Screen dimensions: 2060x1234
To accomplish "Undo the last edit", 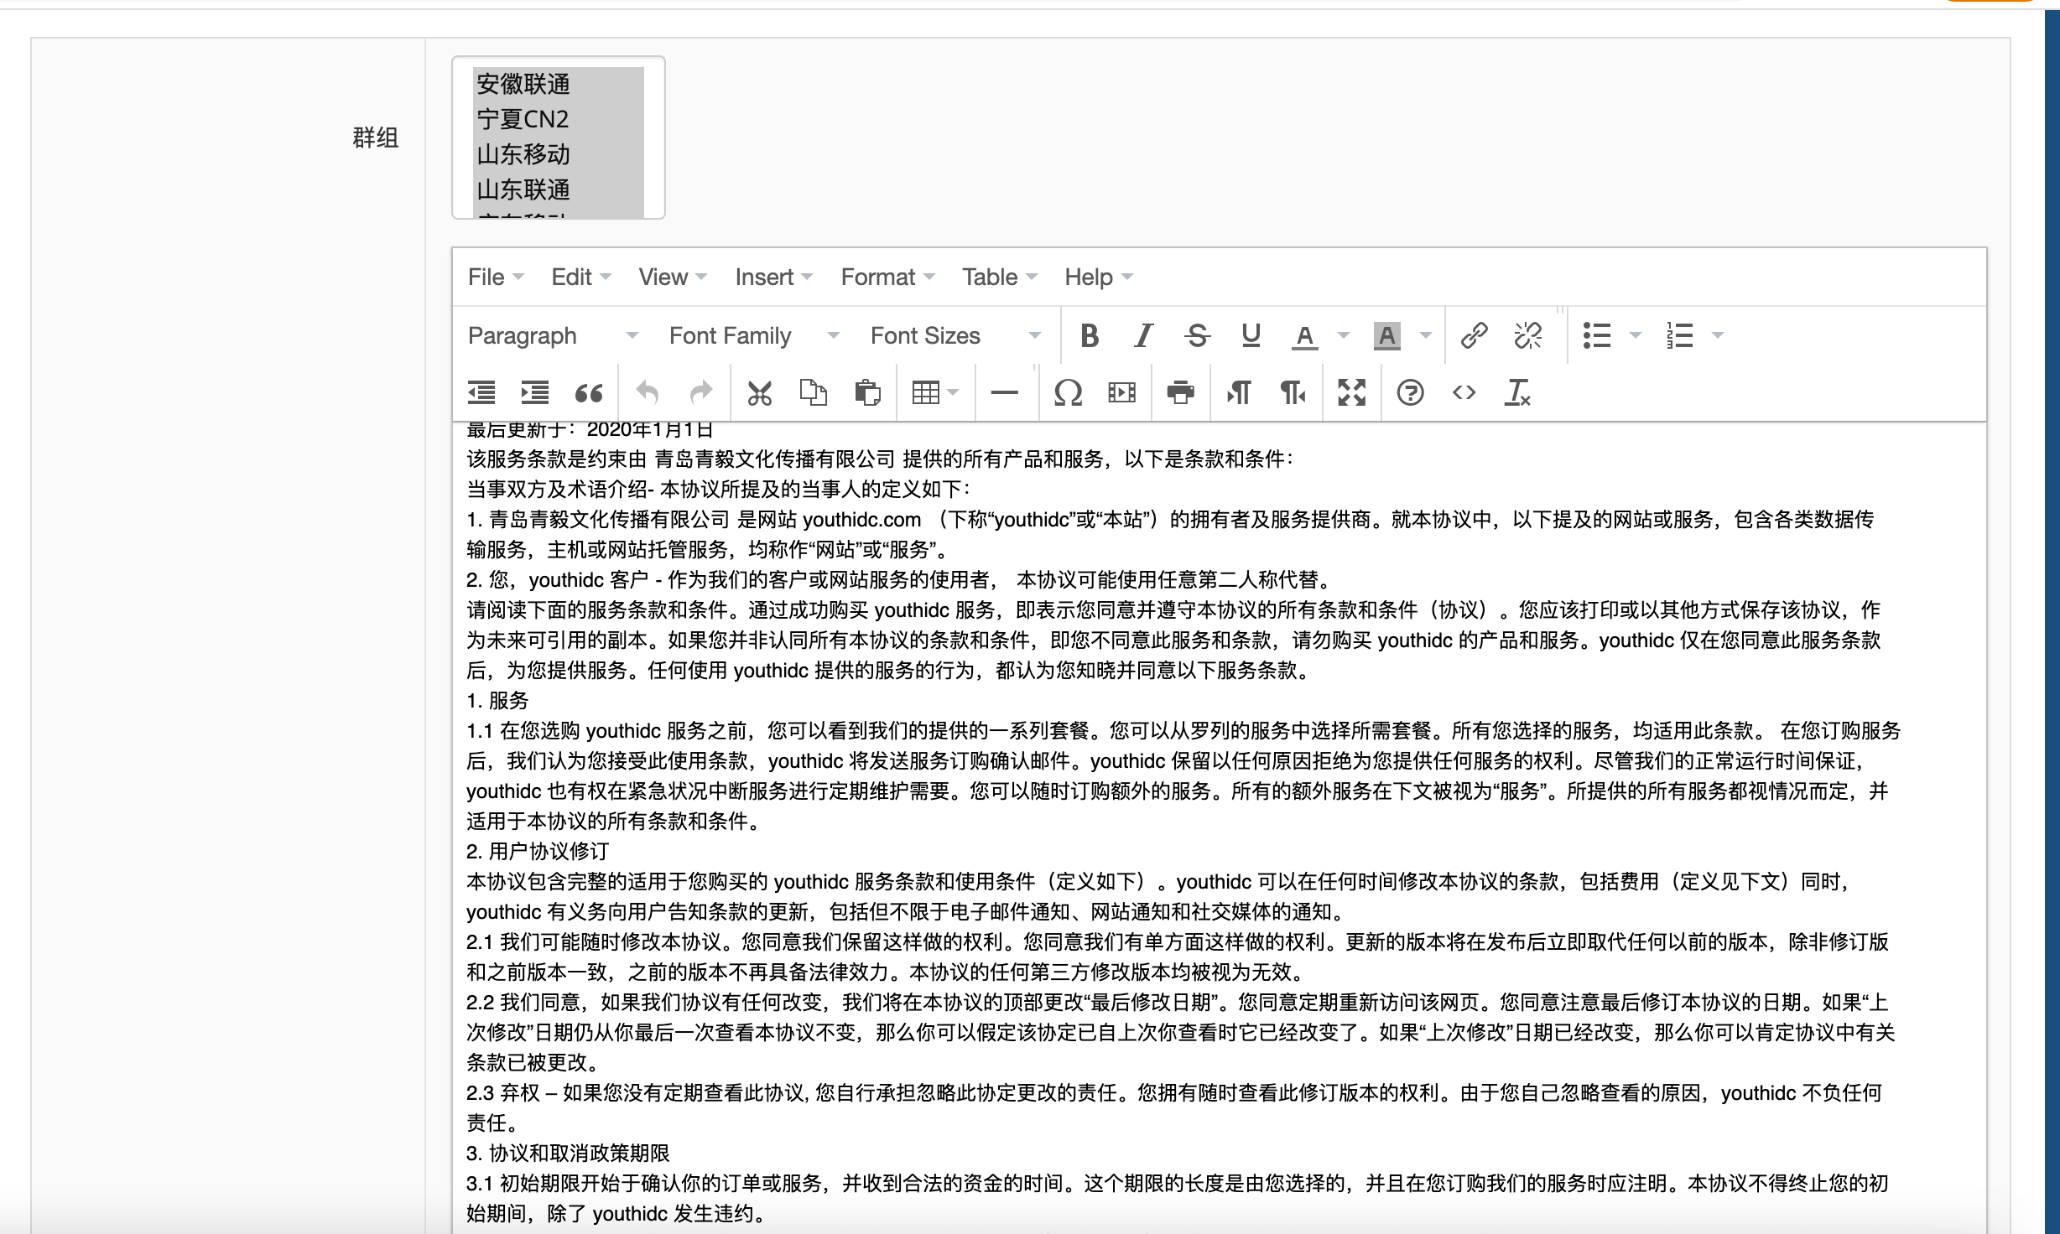I will (648, 392).
